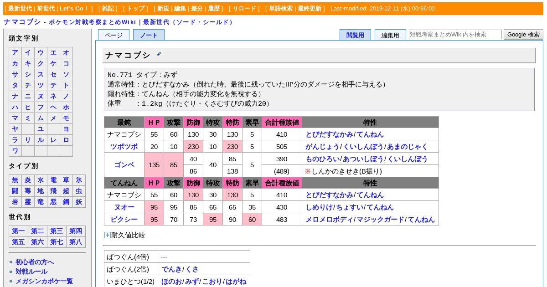Viewport: 547px width, 287px height.
Task: Select ワ in the 頭文字別 grid
Action: pyautogui.click(x=15, y=151)
